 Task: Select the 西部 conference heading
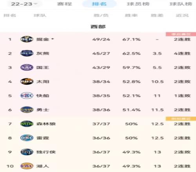tap(98, 27)
